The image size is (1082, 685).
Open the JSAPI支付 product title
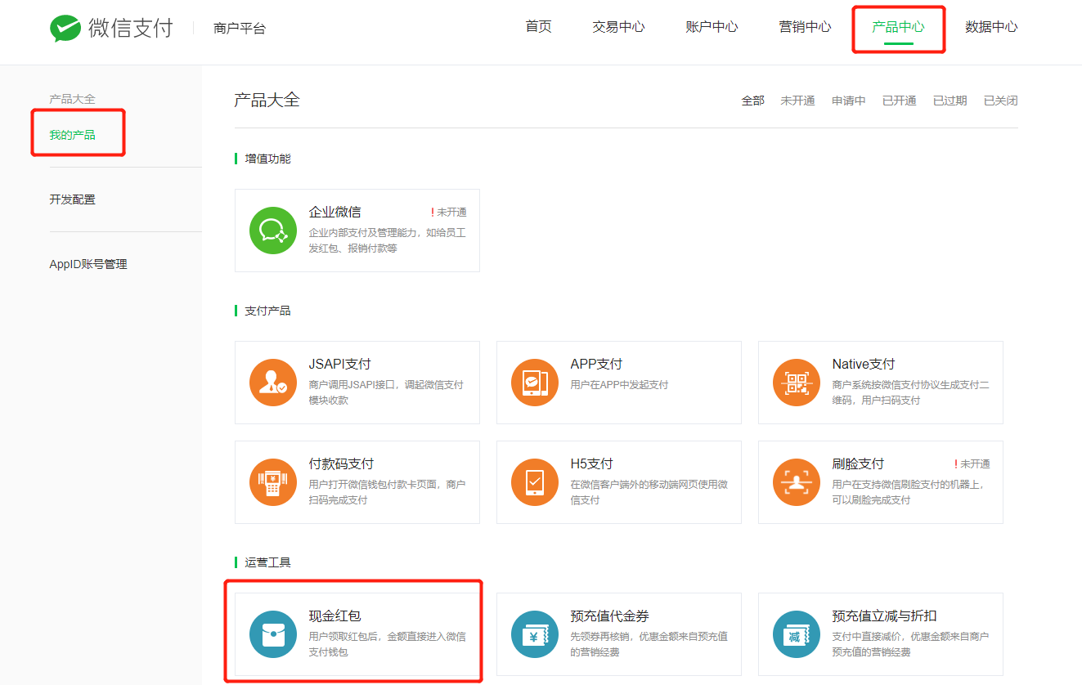[339, 364]
